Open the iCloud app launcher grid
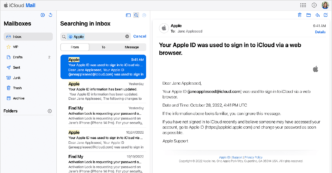Viewport: 332px width, 173px height. (x=303, y=5)
